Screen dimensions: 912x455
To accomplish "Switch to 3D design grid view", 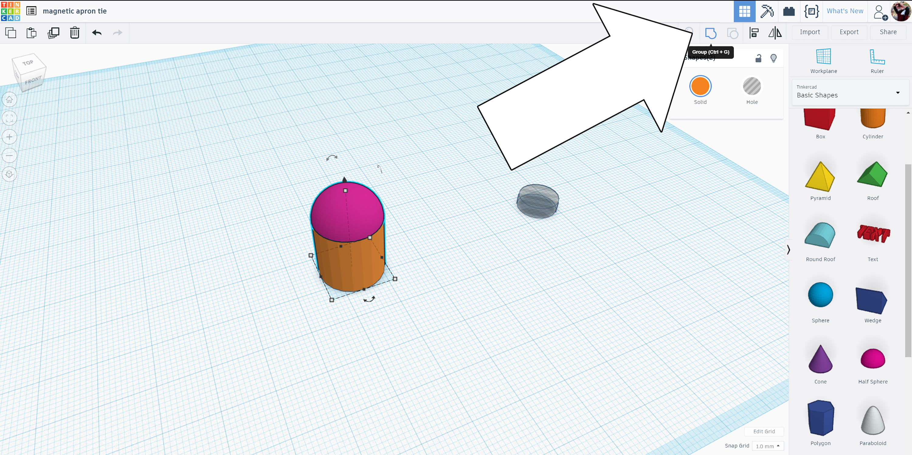I will pos(744,11).
